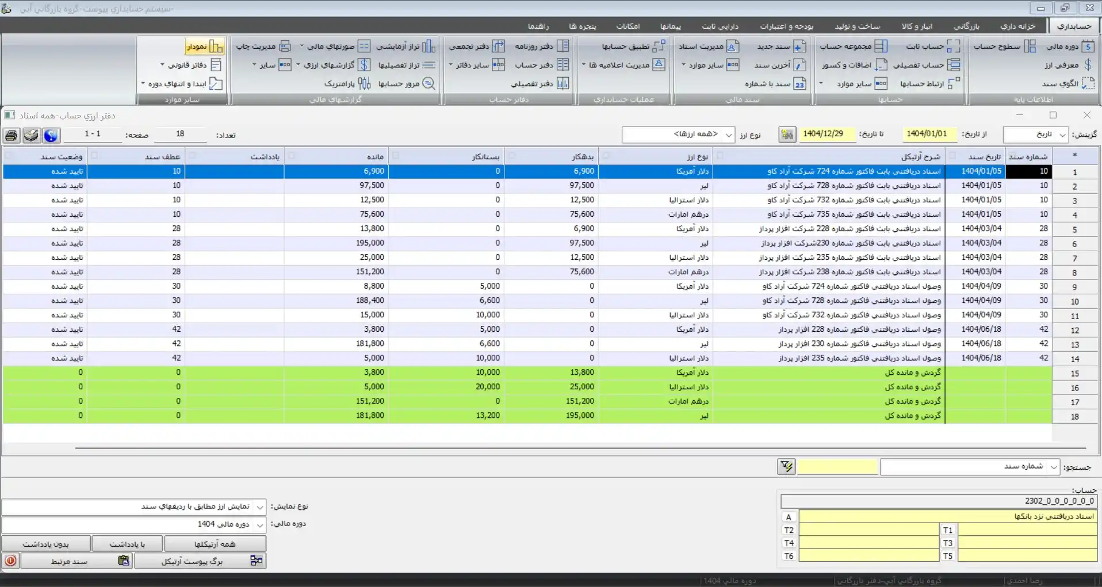Click the نمودار (chart) ribbon icon

click(x=216, y=47)
